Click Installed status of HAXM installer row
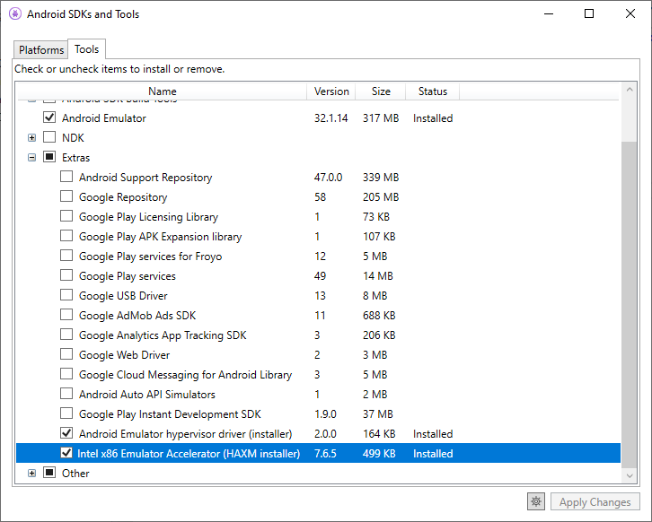Image resolution: width=652 pixels, height=522 pixels. (433, 454)
